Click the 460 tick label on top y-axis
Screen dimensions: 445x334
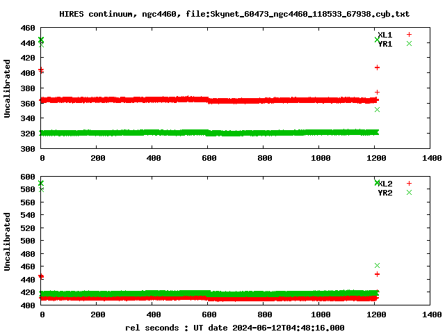[x=28, y=29]
